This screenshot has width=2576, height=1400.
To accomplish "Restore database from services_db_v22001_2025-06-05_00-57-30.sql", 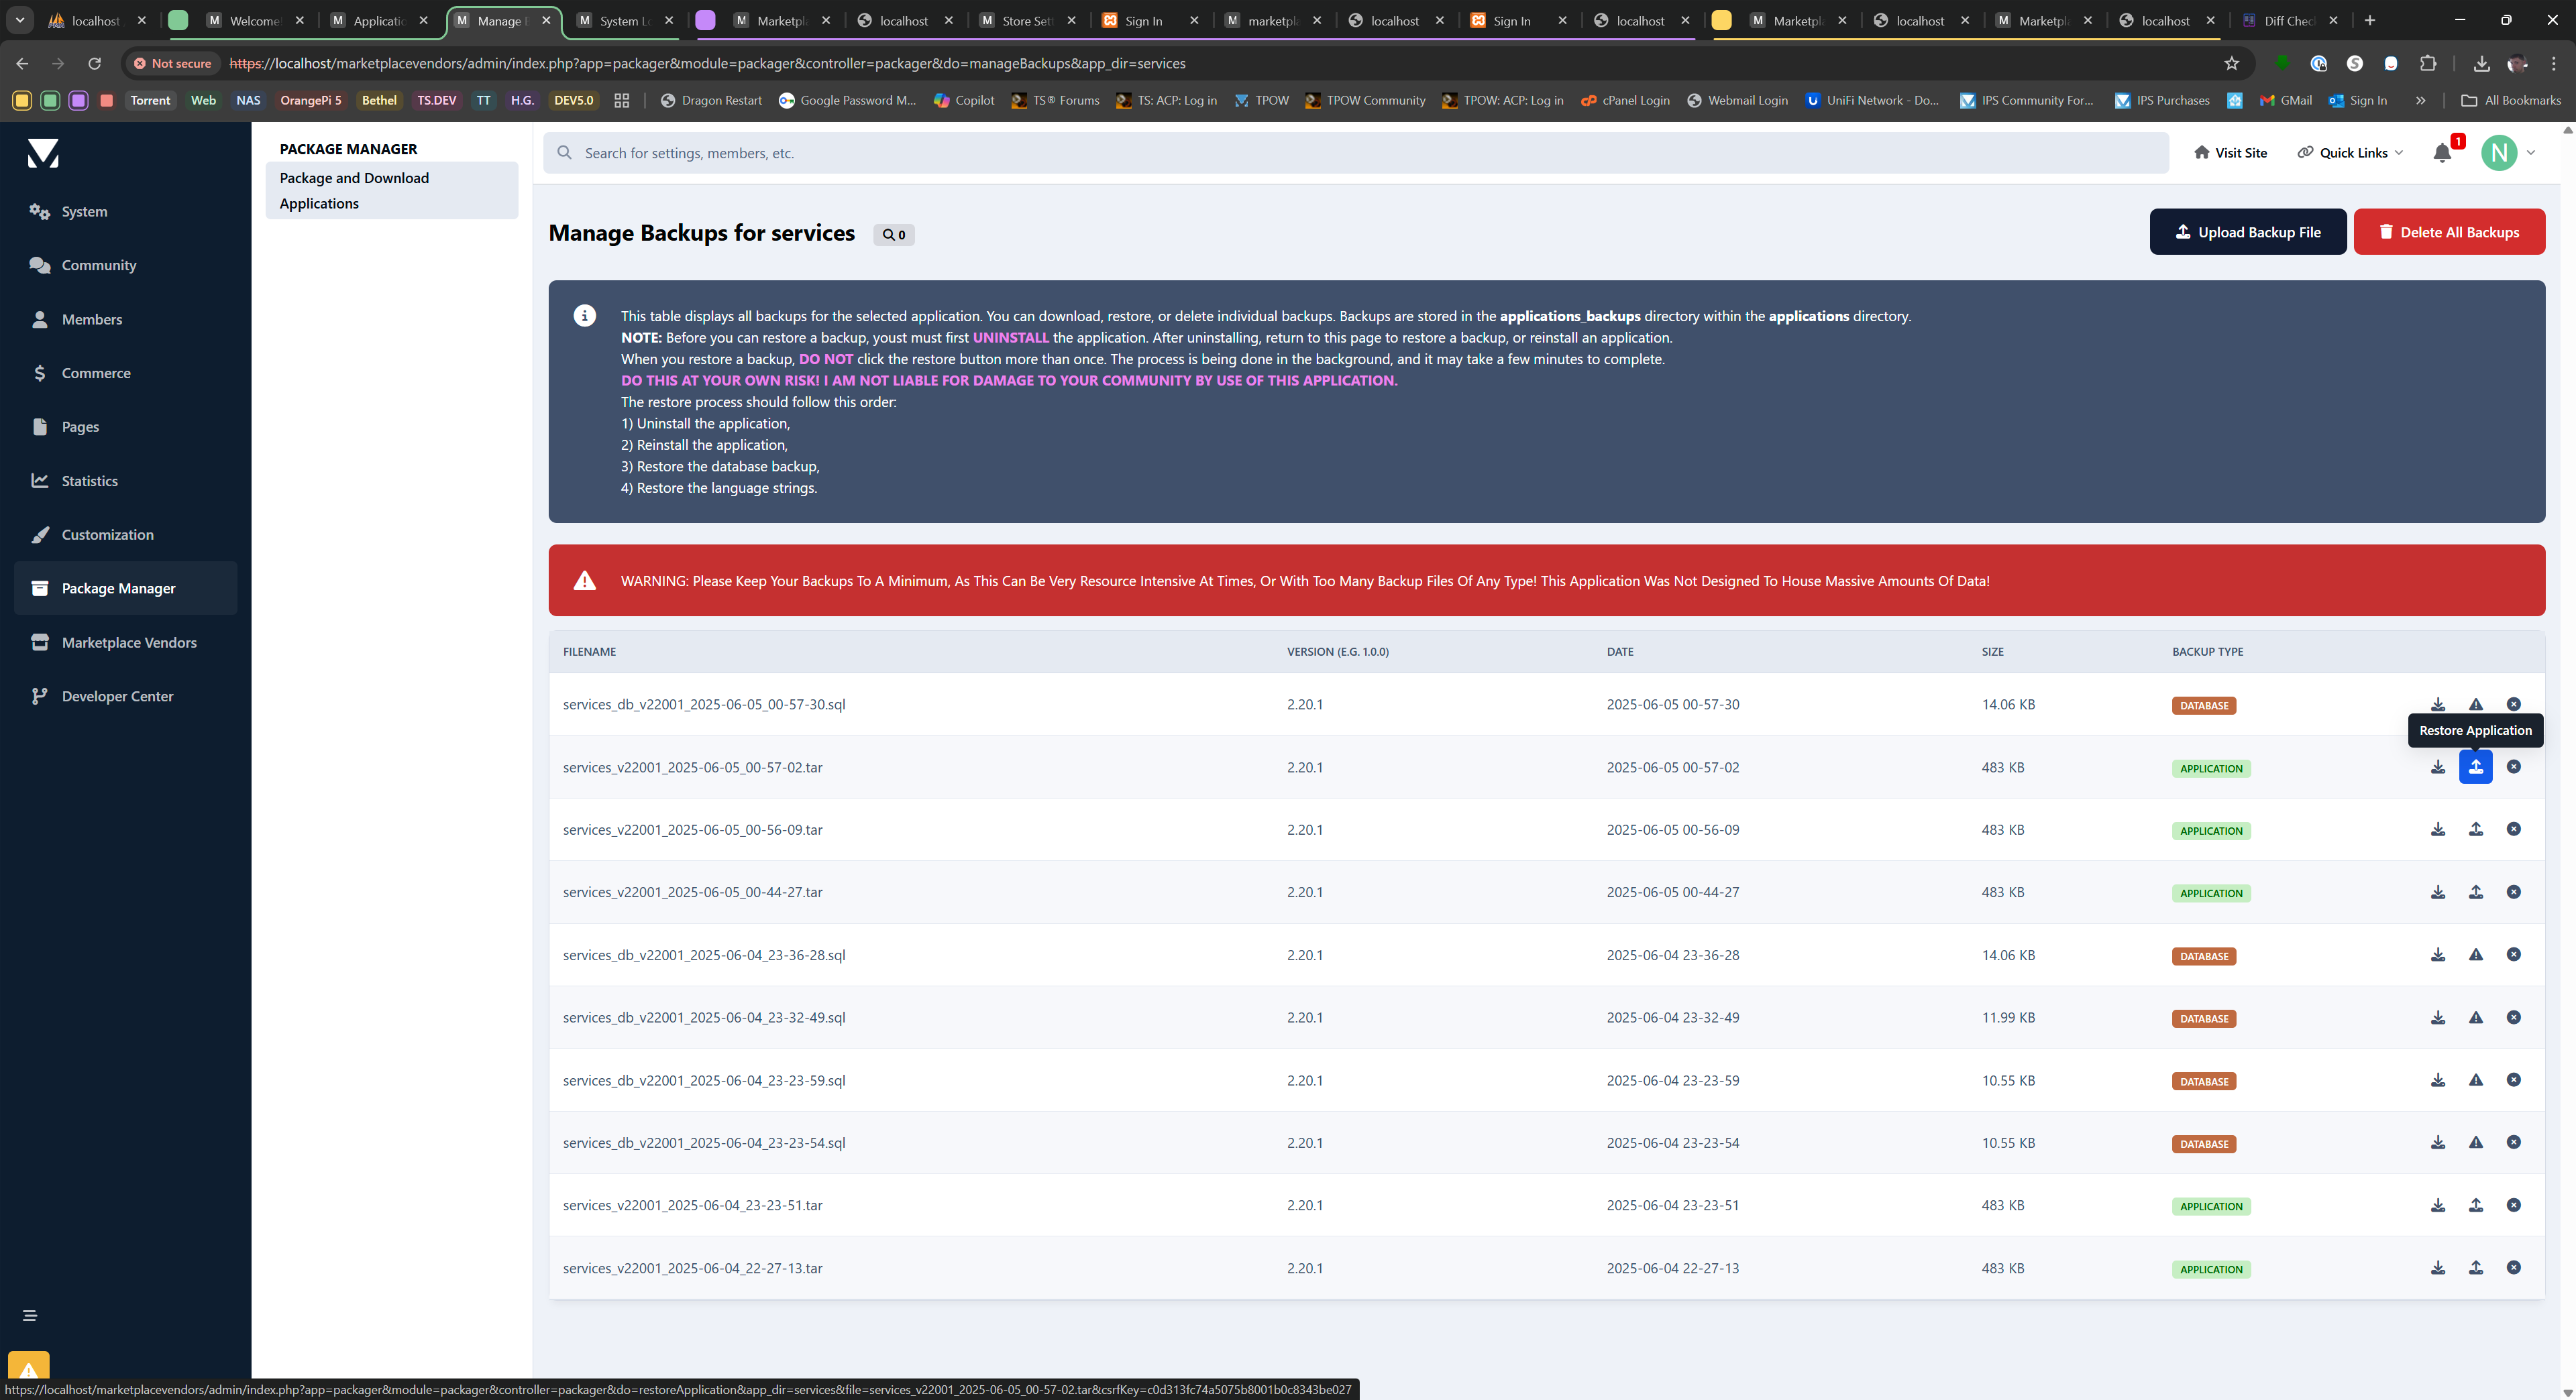I will tap(2476, 705).
